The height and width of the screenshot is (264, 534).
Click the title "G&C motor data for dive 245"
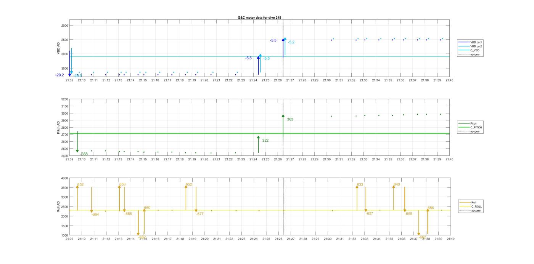click(259, 18)
